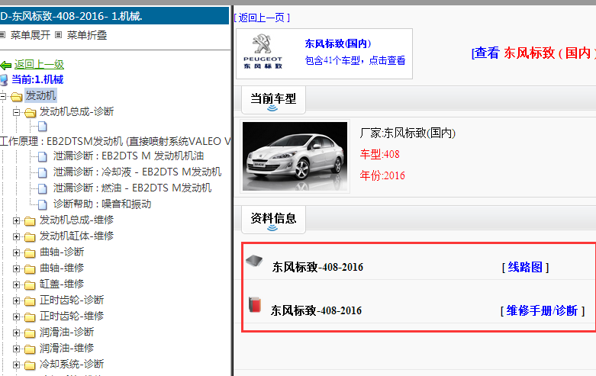Viewport: 596px width, 376px height.
Task: Click the 正时齿轮-诊断 folder icon
Action: coord(30,300)
